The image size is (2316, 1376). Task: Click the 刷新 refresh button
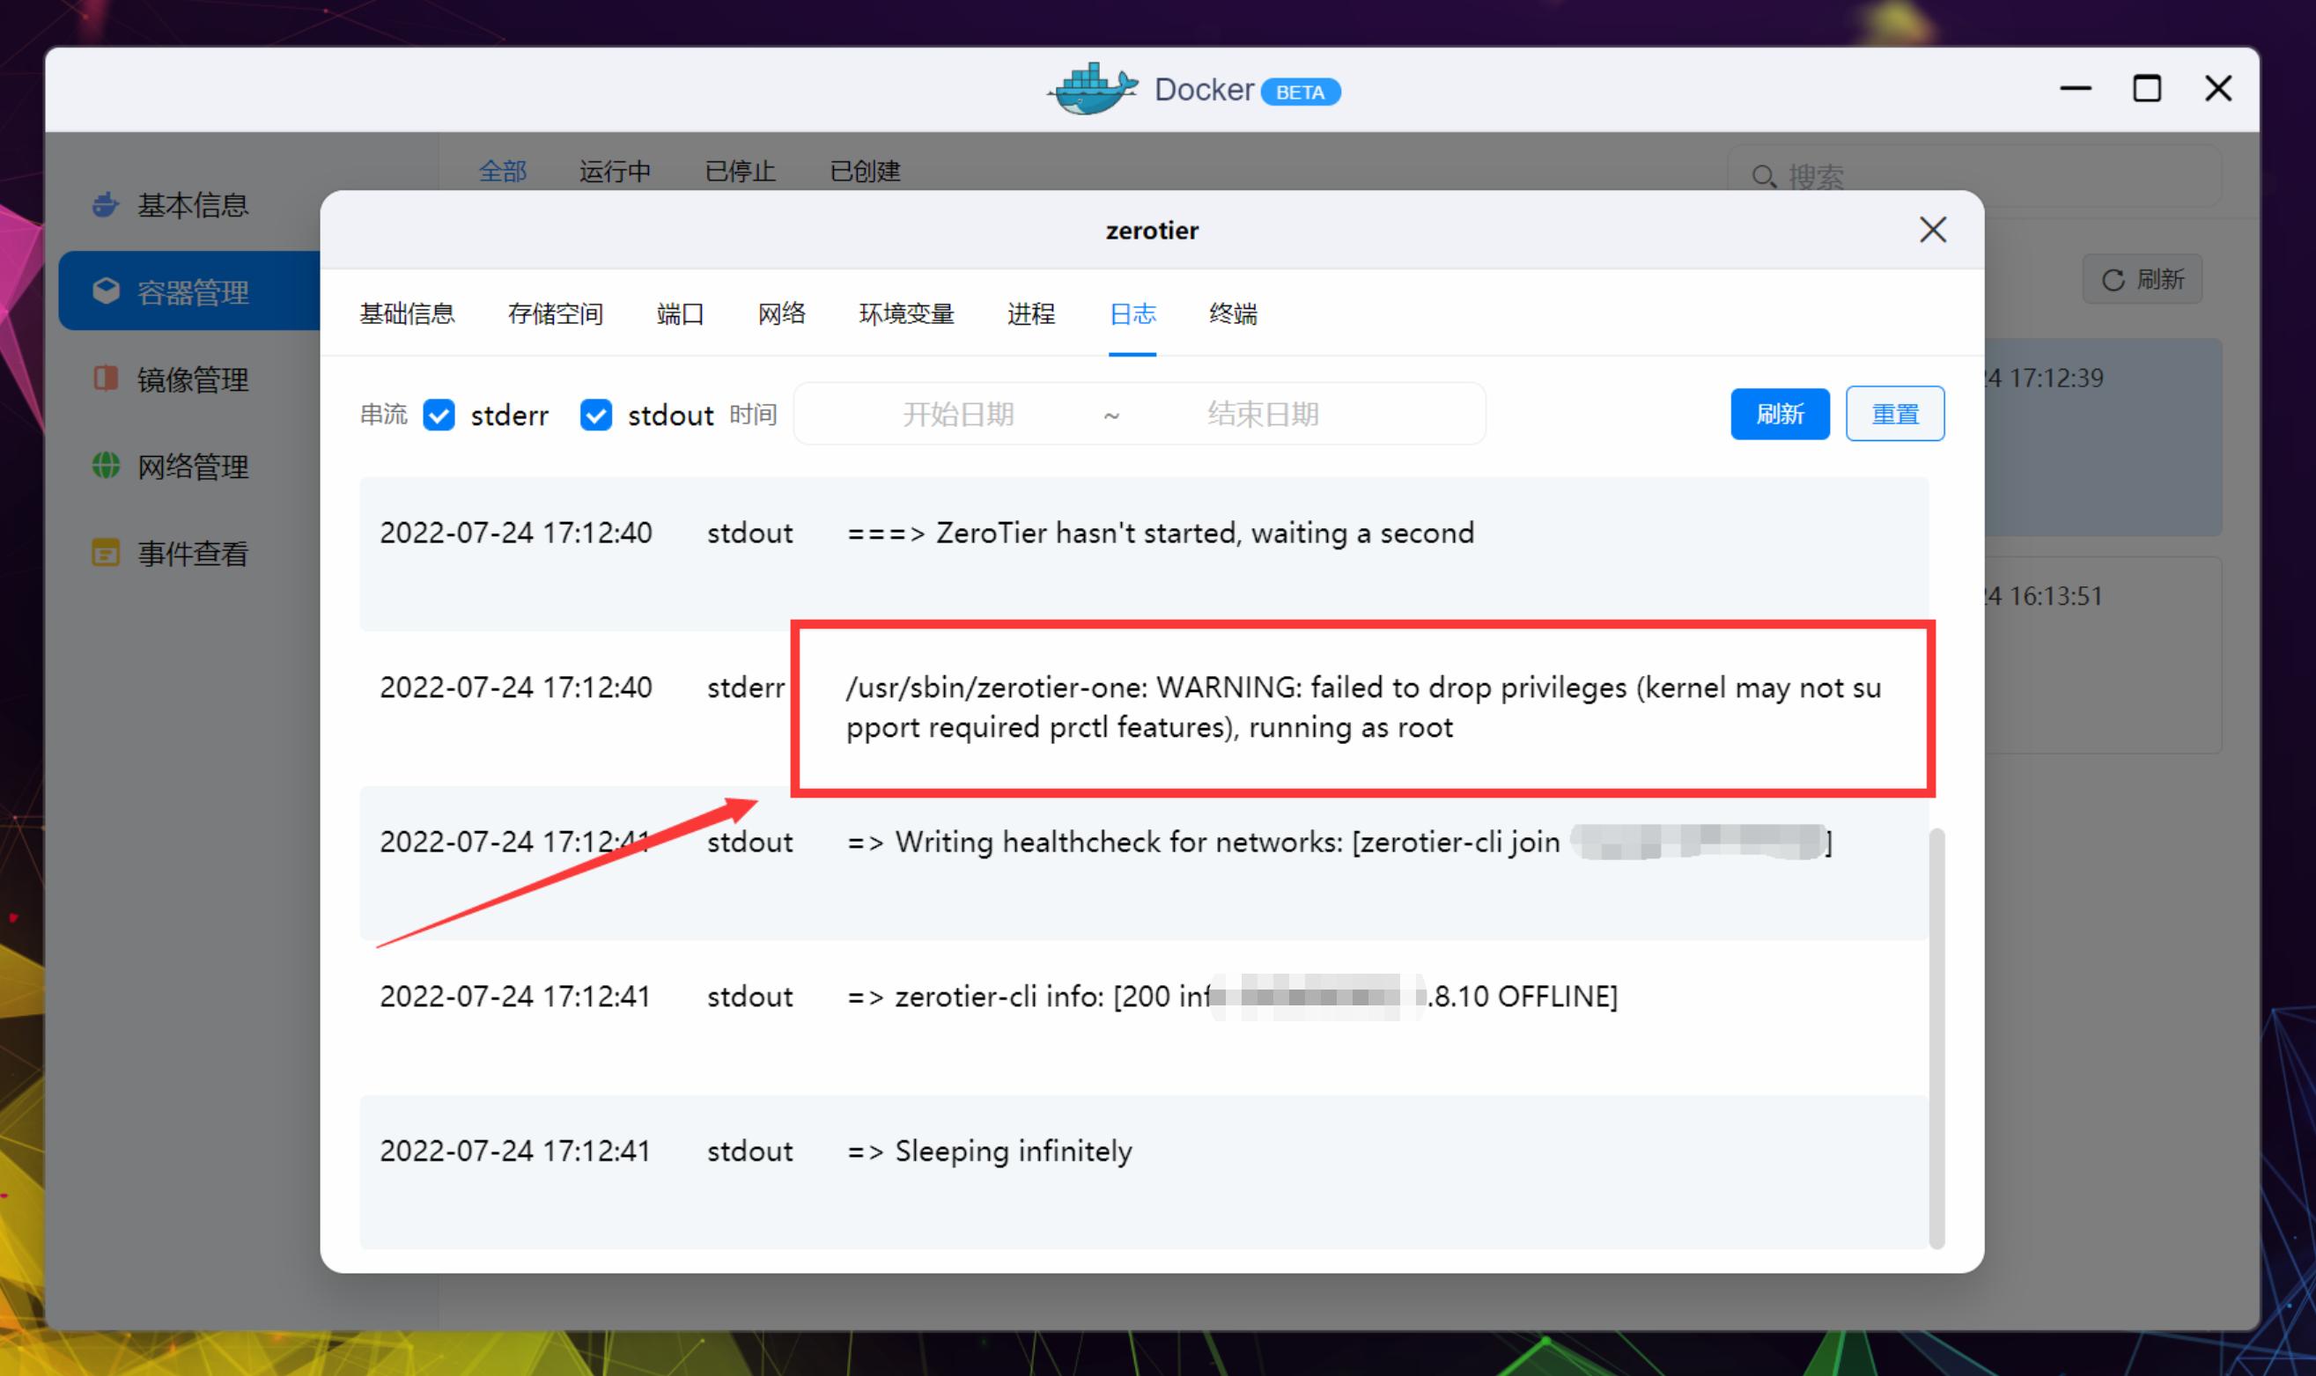point(1779,414)
